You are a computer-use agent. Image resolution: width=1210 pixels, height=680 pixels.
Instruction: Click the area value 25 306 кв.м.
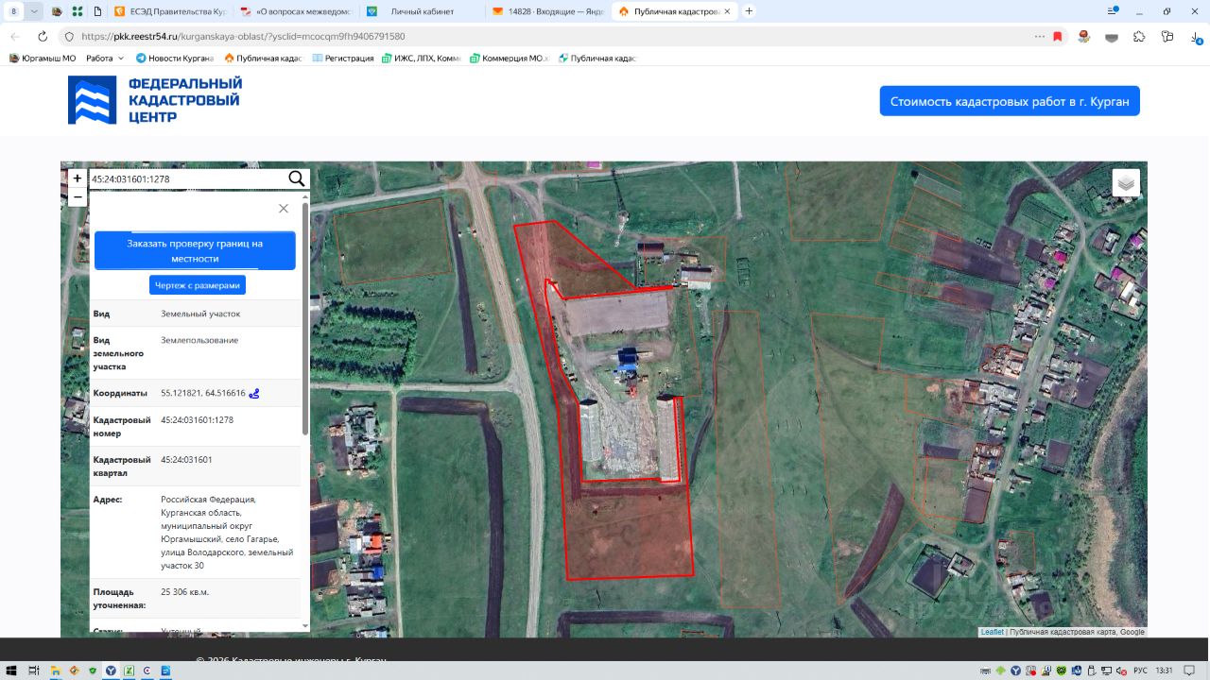click(184, 592)
